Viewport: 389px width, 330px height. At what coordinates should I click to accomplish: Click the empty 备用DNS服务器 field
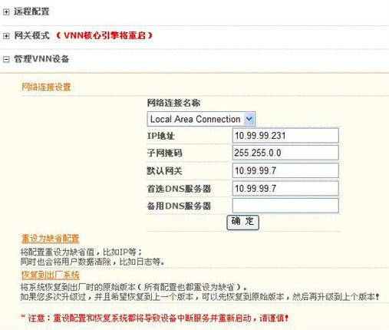pos(285,206)
